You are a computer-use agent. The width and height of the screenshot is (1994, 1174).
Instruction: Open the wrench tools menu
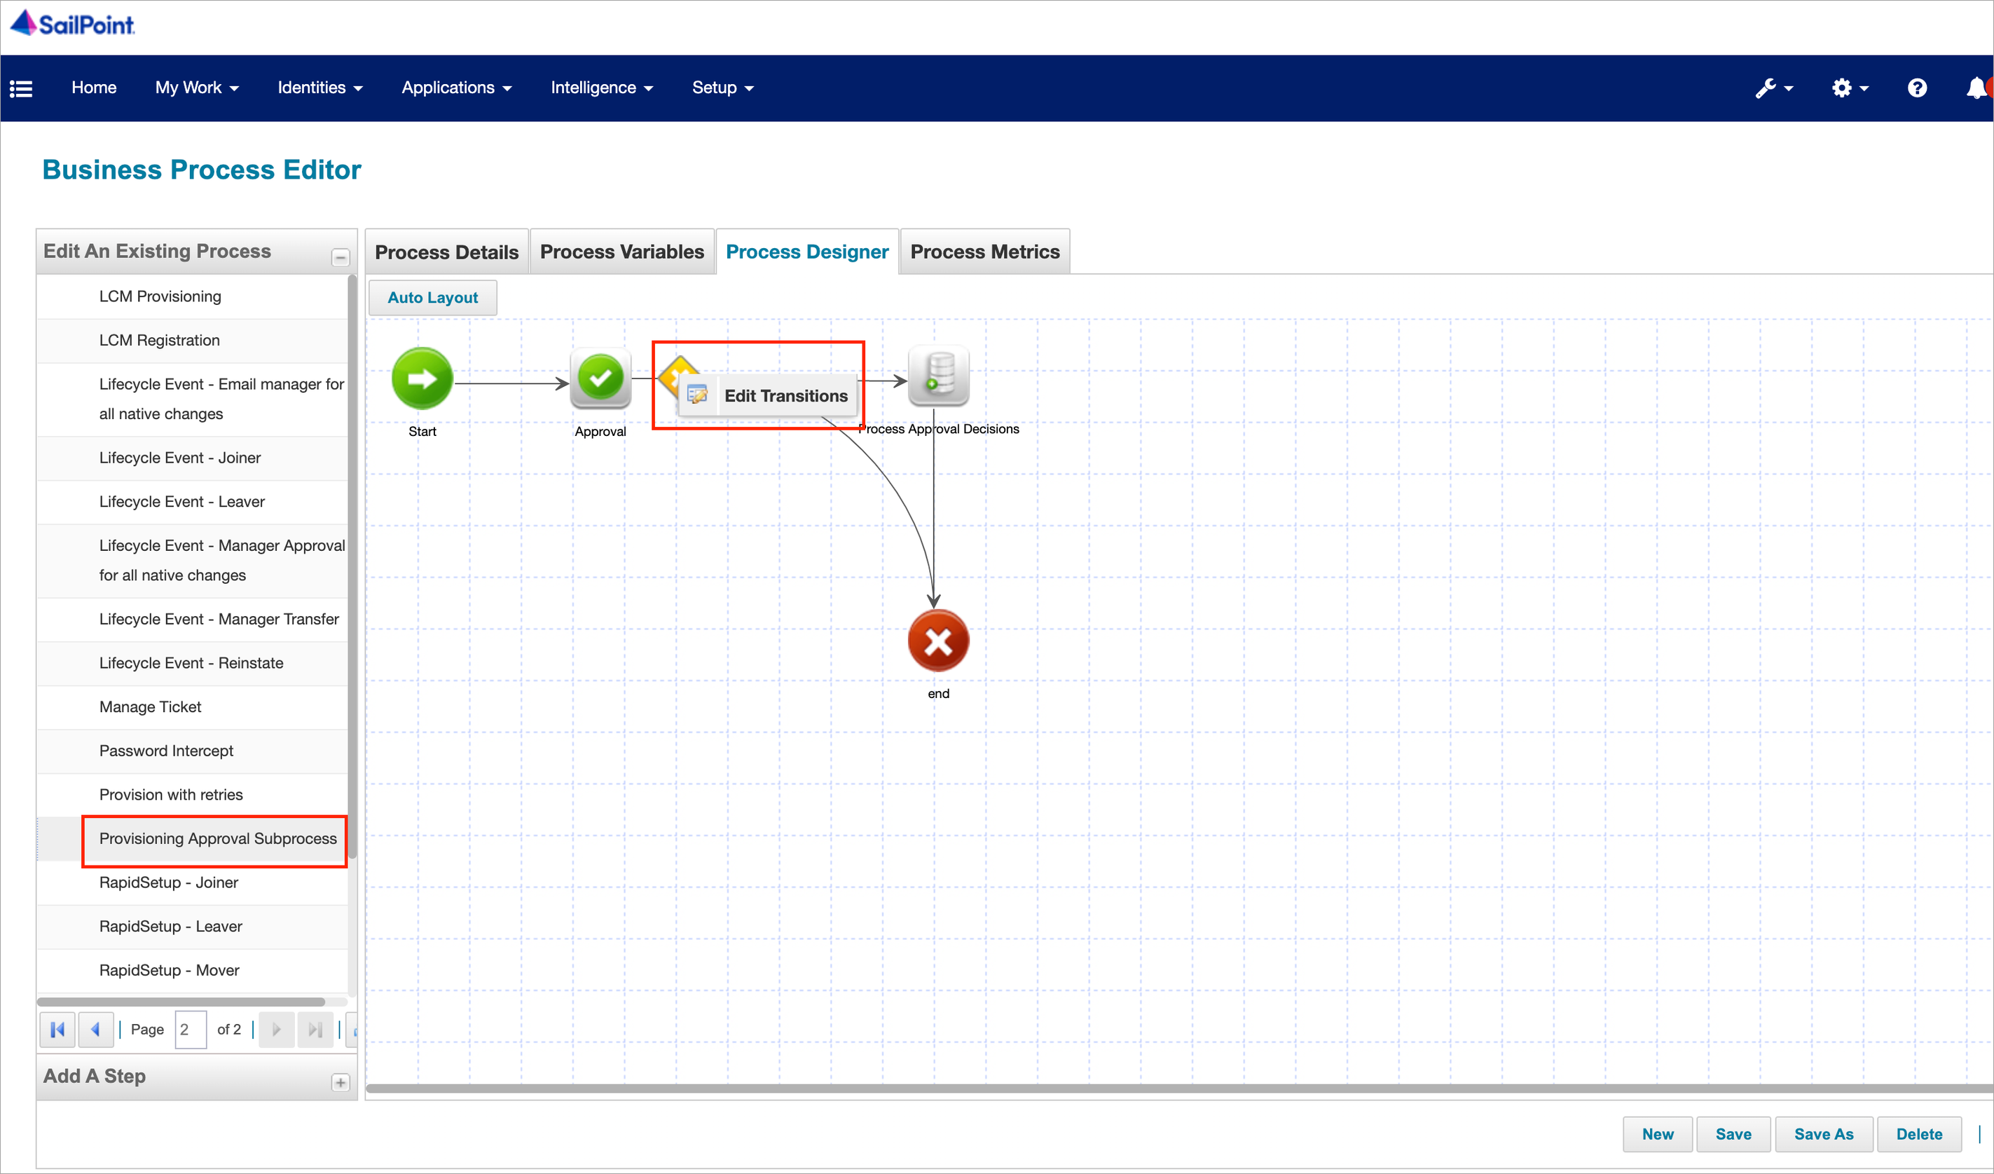tap(1773, 88)
